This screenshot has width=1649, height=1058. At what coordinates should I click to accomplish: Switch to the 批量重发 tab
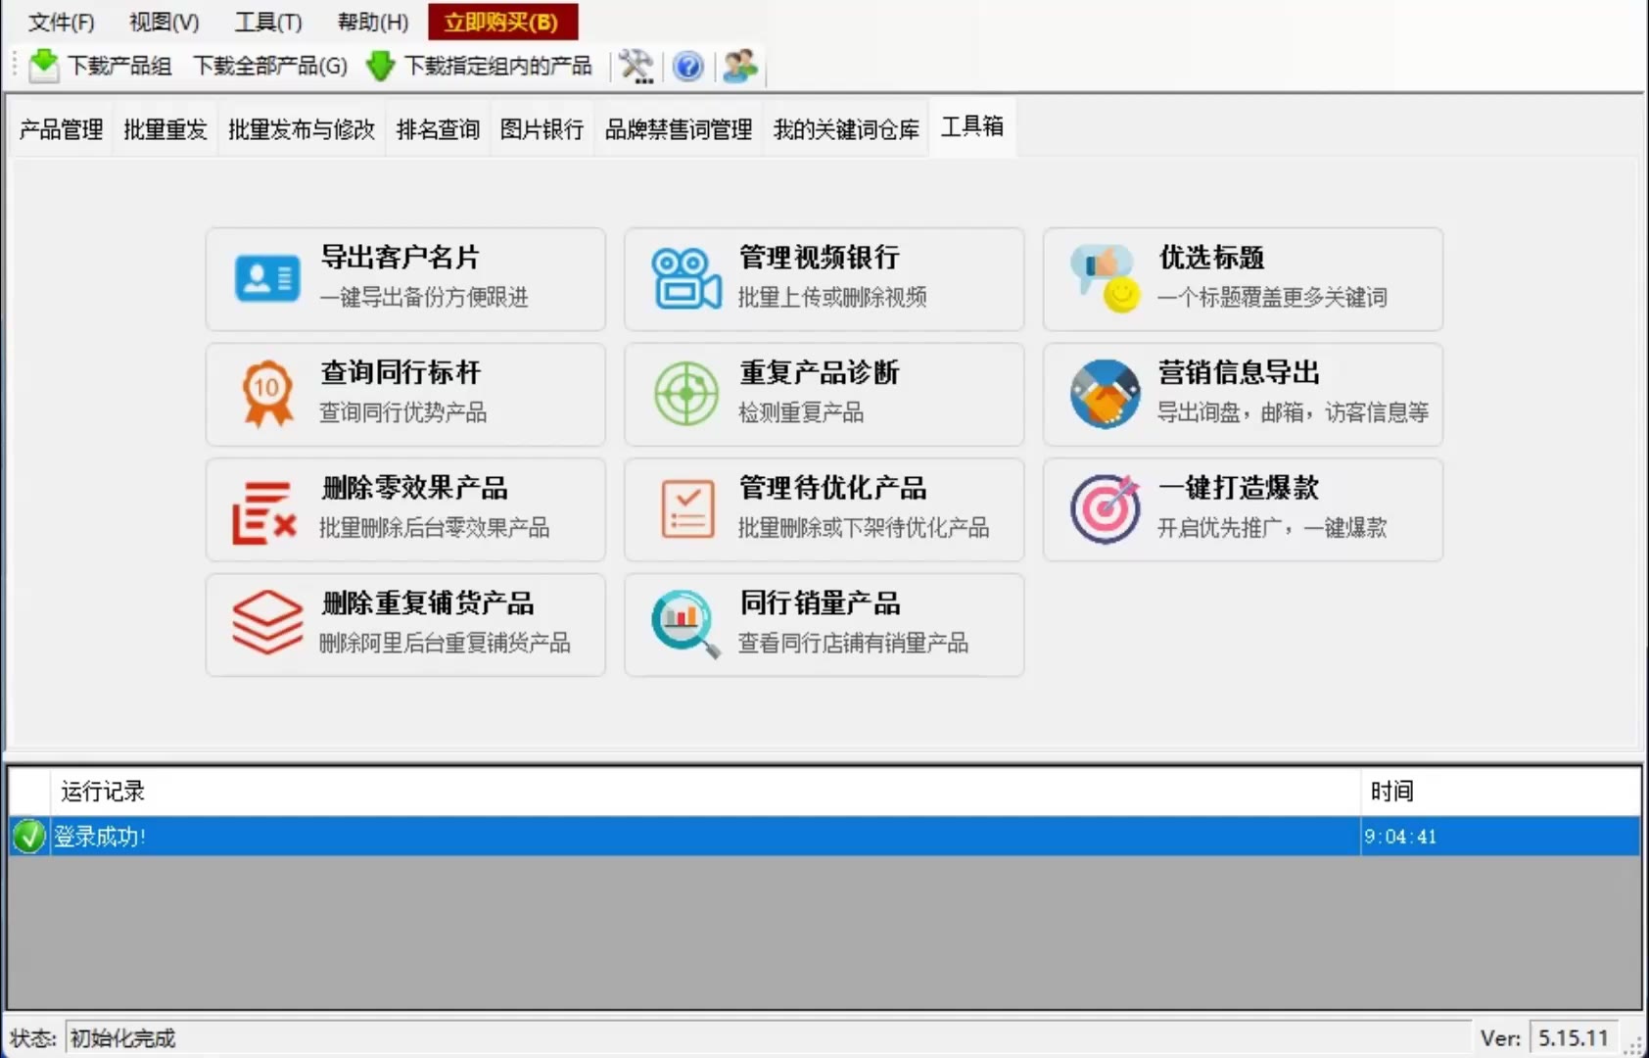(165, 129)
